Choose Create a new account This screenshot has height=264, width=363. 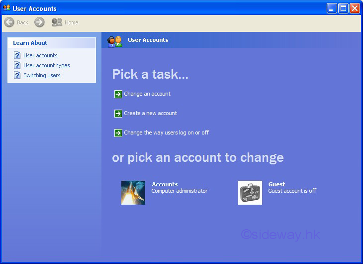pyautogui.click(x=150, y=113)
